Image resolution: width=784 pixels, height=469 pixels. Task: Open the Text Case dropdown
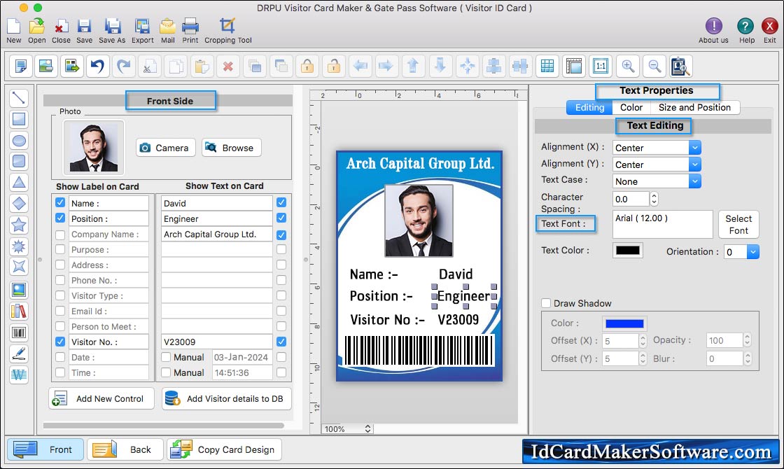pyautogui.click(x=694, y=181)
